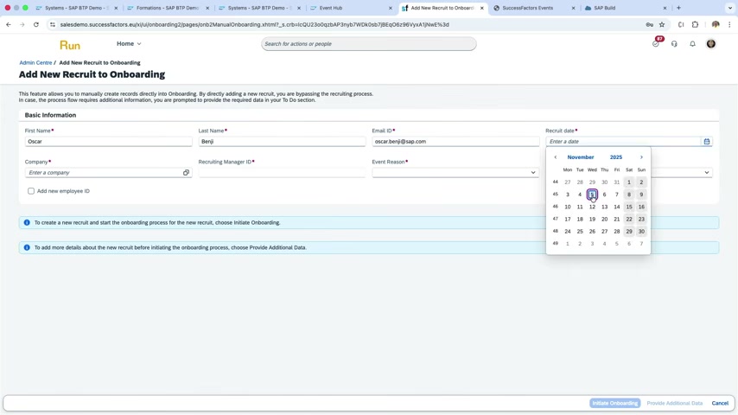The image size is (738, 415).
Task: Select November 28 in calendar
Action: pyautogui.click(x=616, y=232)
